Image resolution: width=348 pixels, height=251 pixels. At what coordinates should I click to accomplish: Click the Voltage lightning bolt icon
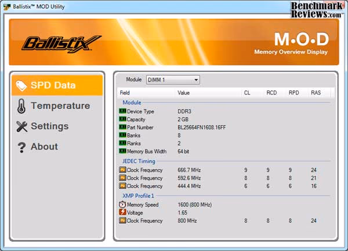click(x=122, y=212)
